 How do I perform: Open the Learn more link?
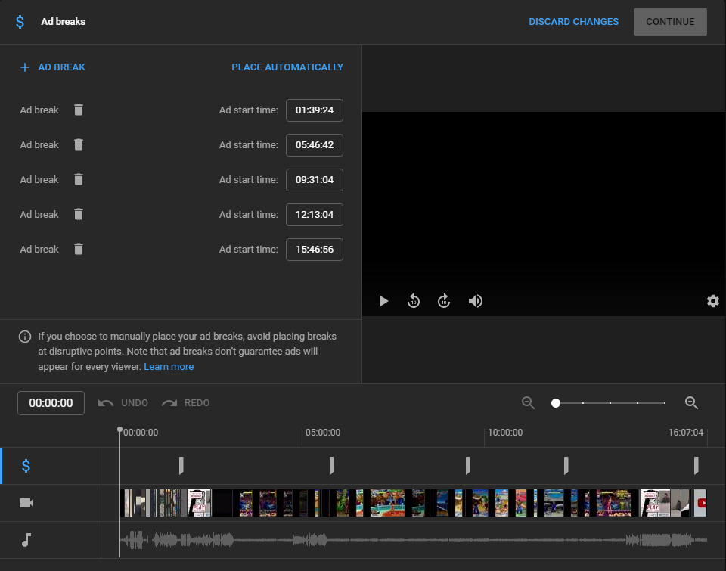pyautogui.click(x=169, y=366)
